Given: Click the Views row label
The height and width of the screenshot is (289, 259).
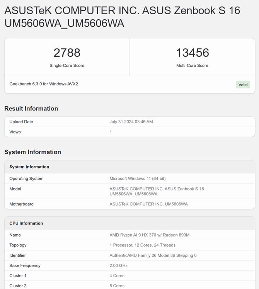Looking at the screenshot, I should pos(15,132).
